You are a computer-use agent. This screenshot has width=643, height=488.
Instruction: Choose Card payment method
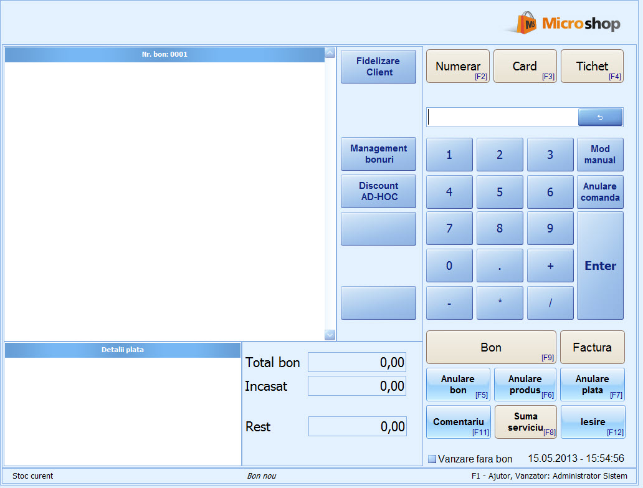(525, 67)
